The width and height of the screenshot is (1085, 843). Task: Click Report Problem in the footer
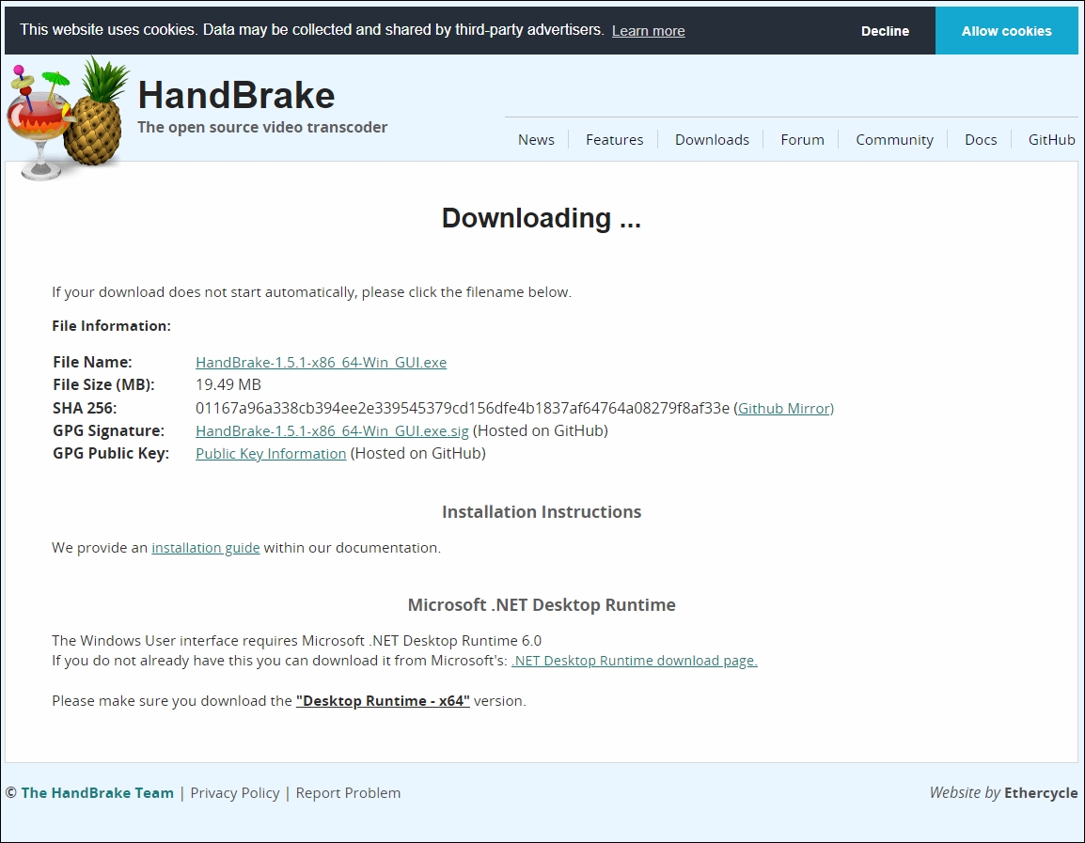[348, 793]
